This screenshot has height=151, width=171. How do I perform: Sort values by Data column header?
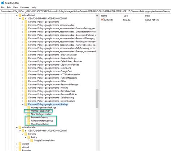coord(148,16)
